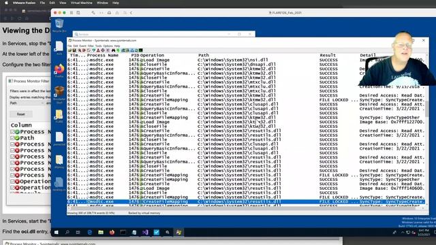436x245 pixels.
Task: Open Recycle Bin desktop icon
Action: pyautogui.click(x=59, y=25)
